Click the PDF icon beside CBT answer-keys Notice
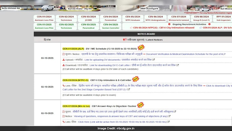The height and width of the screenshot is (131, 232). [x=64, y=116]
